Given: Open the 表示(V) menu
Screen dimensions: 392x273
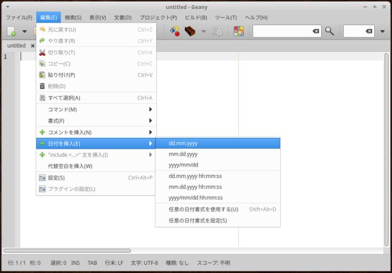Looking at the screenshot, I should [x=98, y=17].
